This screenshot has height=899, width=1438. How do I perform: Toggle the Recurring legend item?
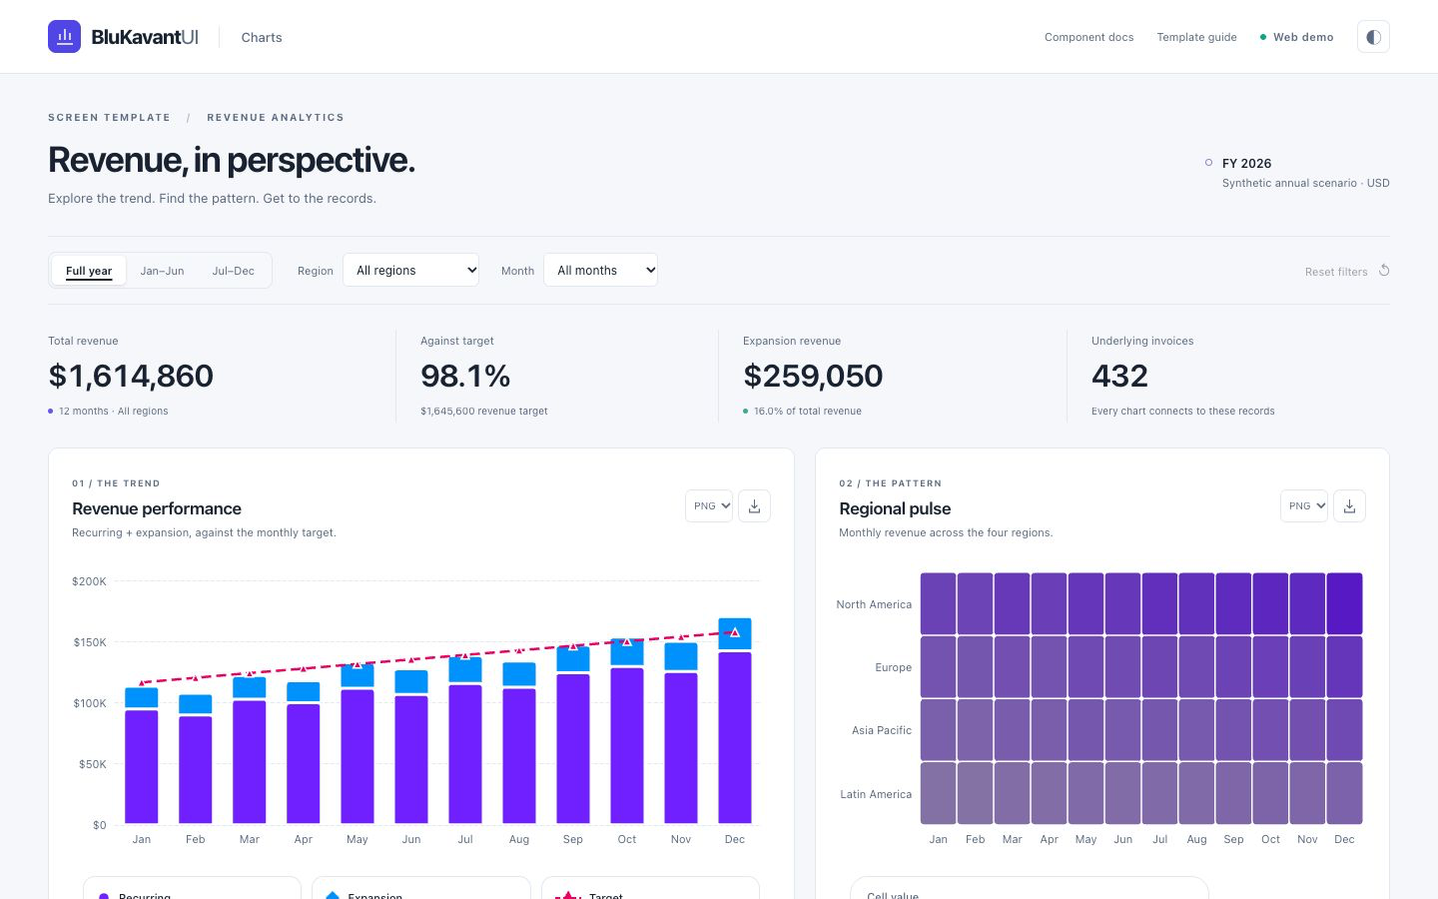click(x=192, y=888)
